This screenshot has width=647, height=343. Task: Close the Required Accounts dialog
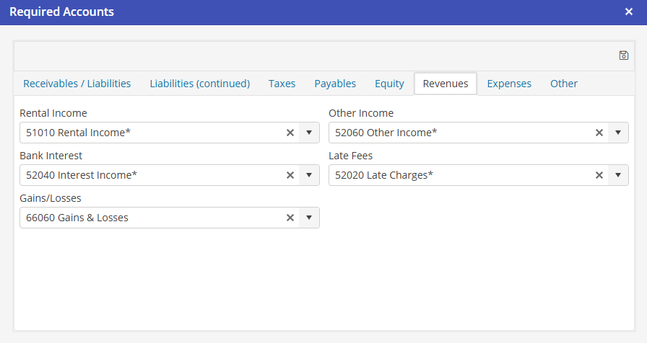point(629,12)
